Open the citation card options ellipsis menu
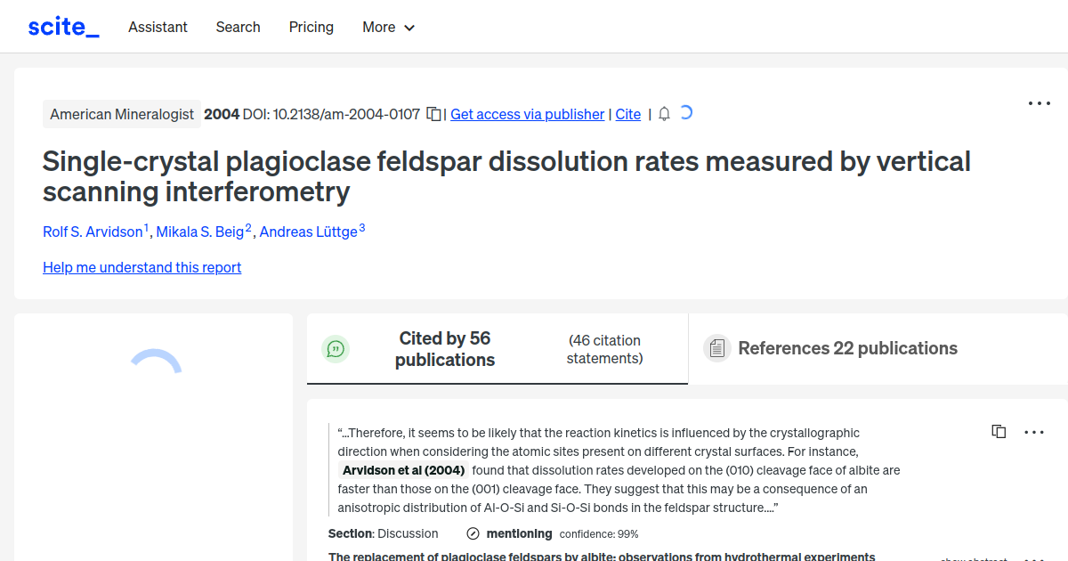 point(1033,432)
